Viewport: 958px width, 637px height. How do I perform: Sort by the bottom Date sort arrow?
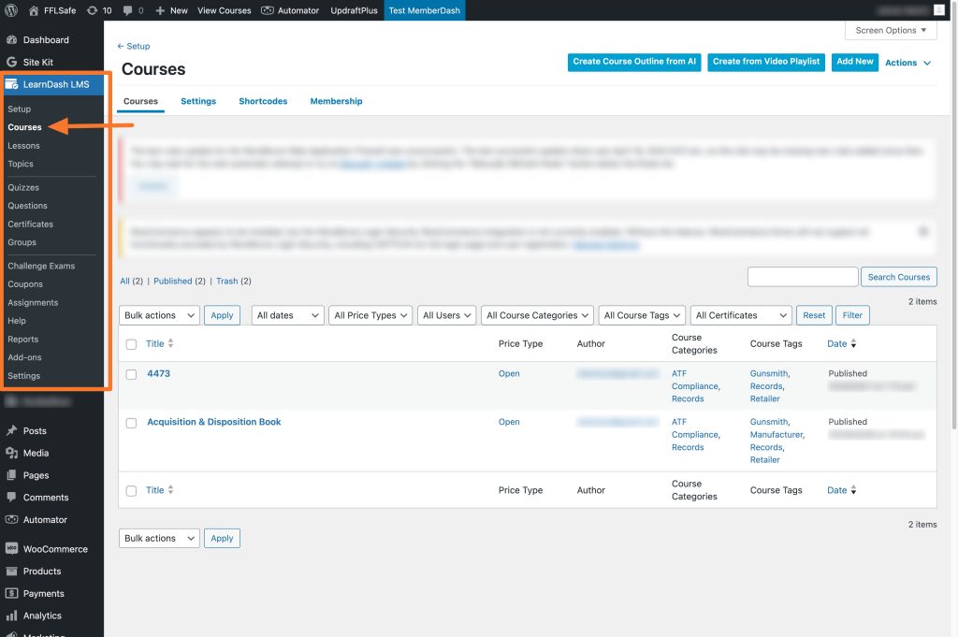(x=853, y=490)
